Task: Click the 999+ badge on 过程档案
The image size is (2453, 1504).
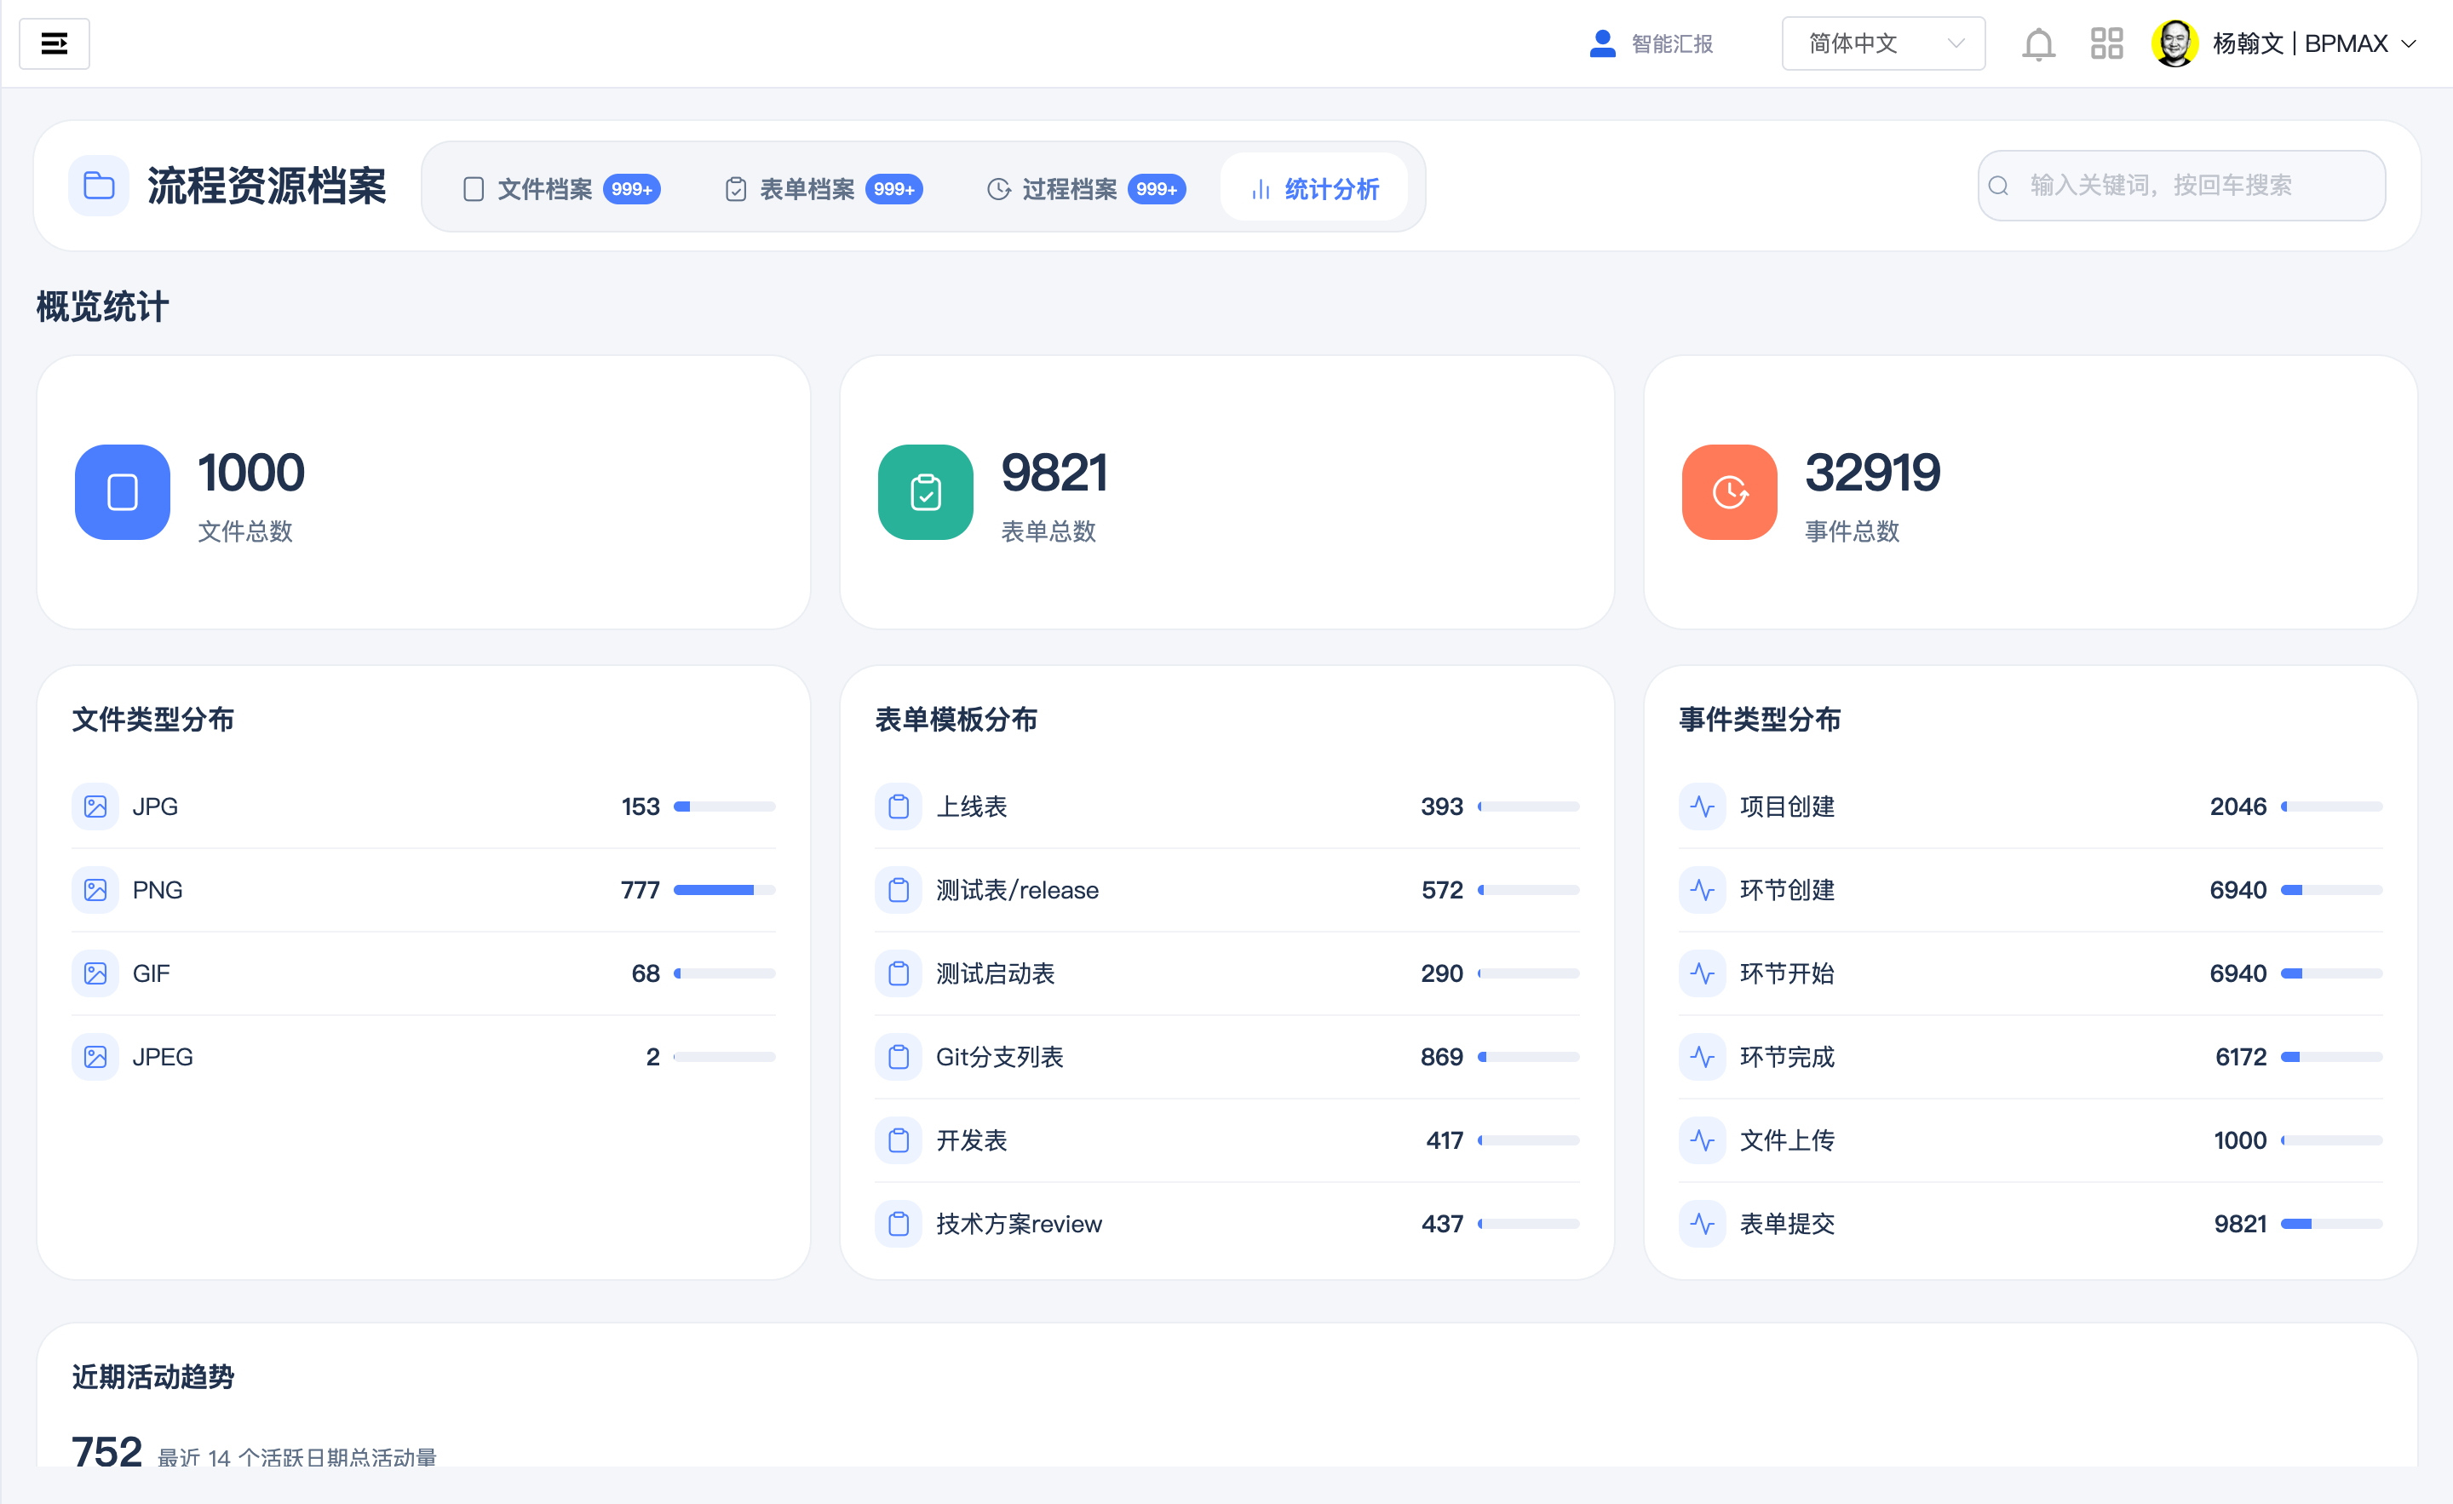Action: tap(1156, 189)
